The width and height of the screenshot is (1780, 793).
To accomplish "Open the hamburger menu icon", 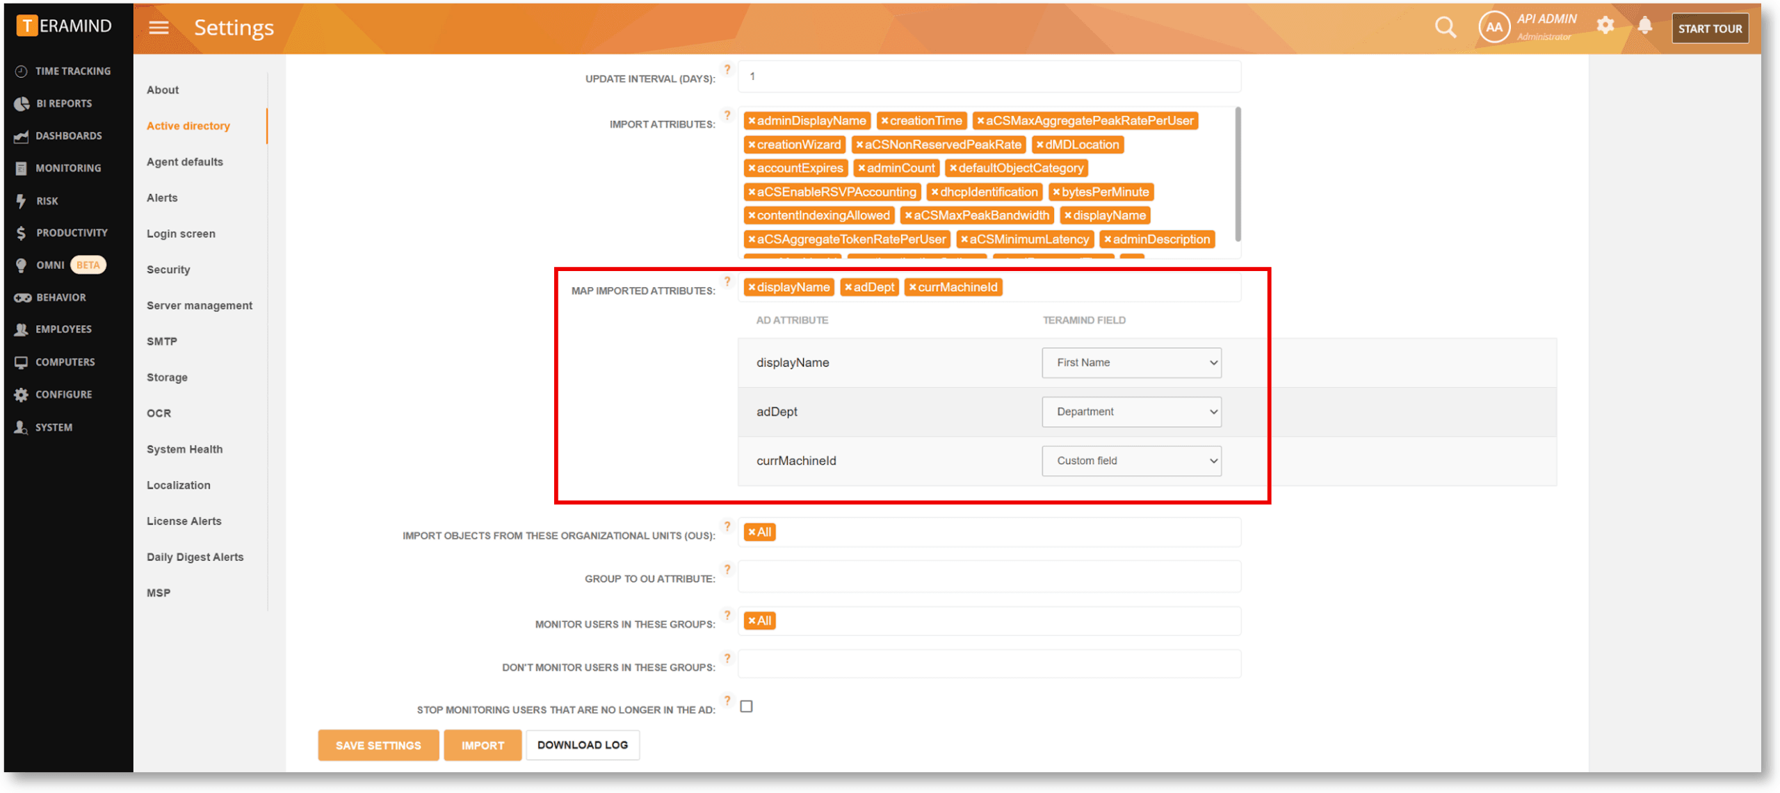I will pyautogui.click(x=159, y=27).
